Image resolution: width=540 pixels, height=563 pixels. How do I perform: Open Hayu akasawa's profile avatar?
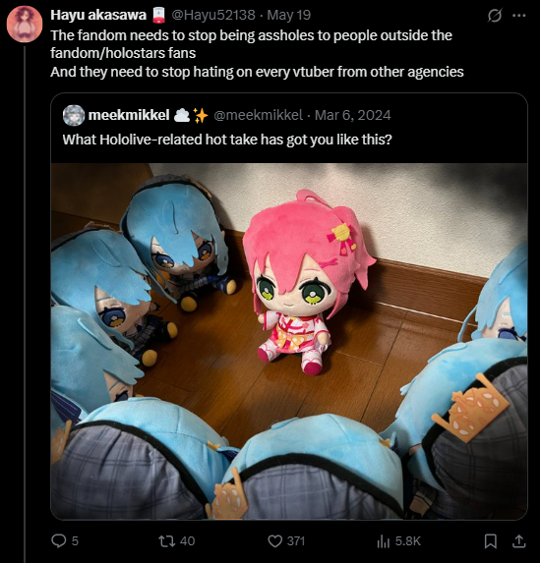coord(25,24)
